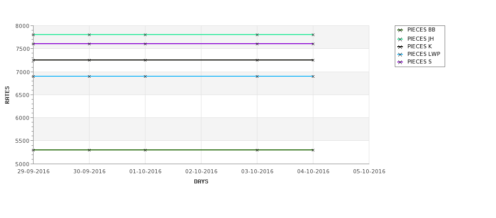Viewport: 496px width, 218px height.
Task: Click the PIECES BB point on 30-09-2016
Action: pos(89,150)
